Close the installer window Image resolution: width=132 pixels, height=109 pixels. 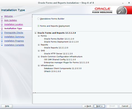click(129, 3)
